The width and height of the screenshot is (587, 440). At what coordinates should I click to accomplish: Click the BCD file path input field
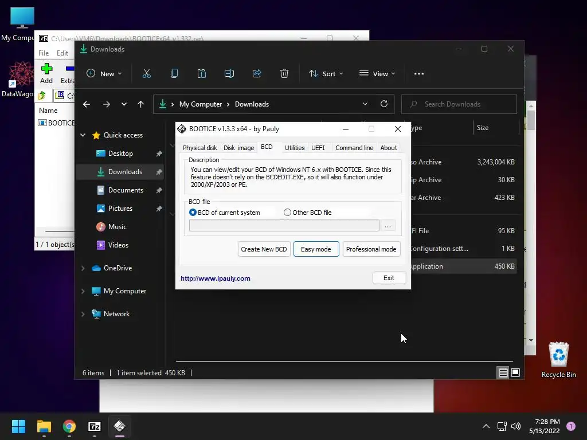[284, 226]
